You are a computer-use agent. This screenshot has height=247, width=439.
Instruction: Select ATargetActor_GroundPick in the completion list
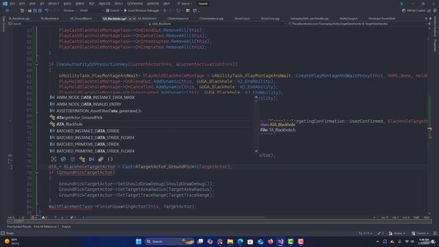click(151, 117)
